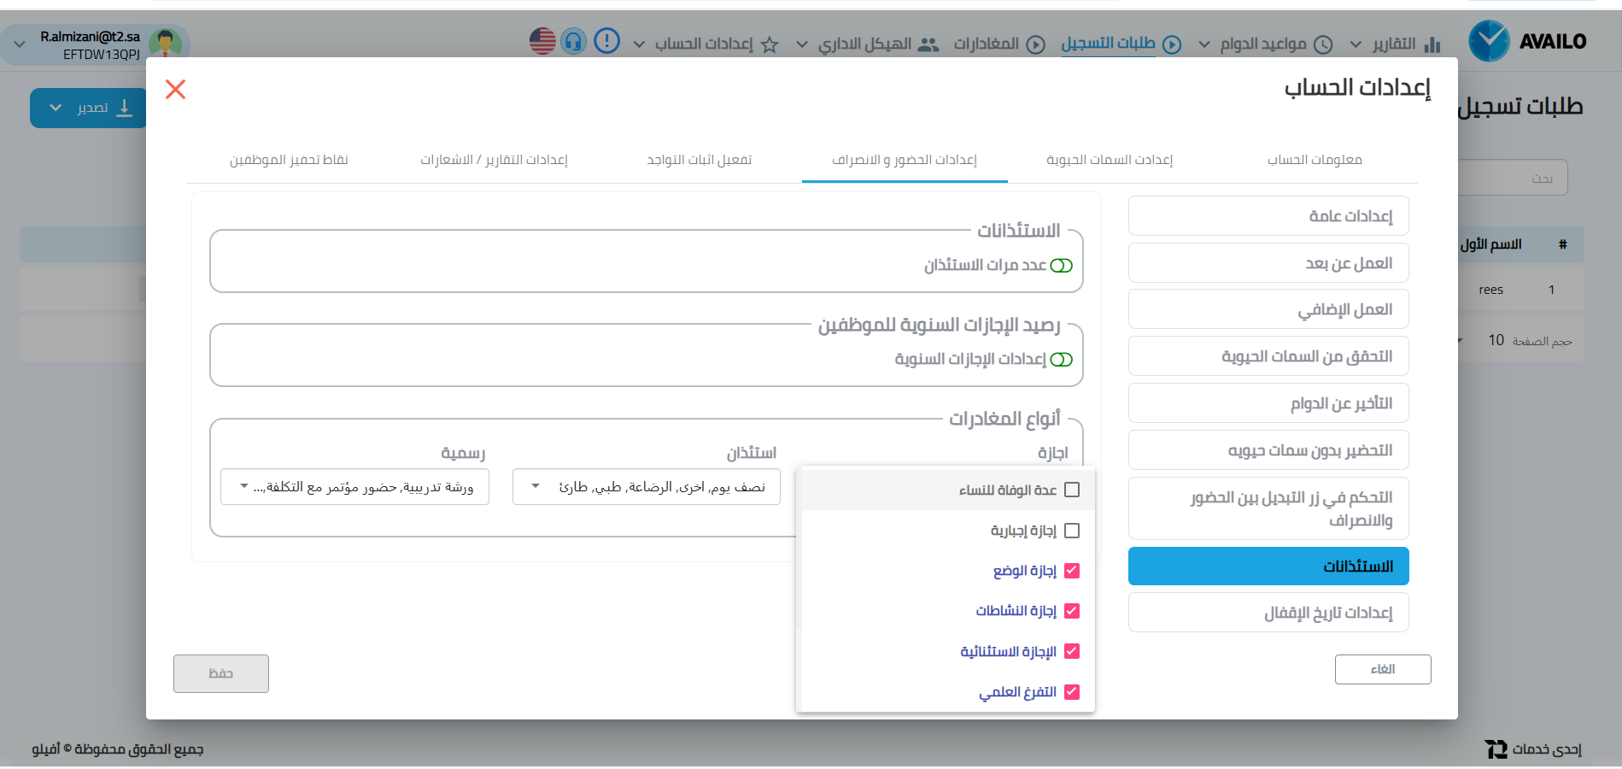Click the headset support icon
Image resolution: width=1622 pixels, height=769 pixels.
click(574, 41)
